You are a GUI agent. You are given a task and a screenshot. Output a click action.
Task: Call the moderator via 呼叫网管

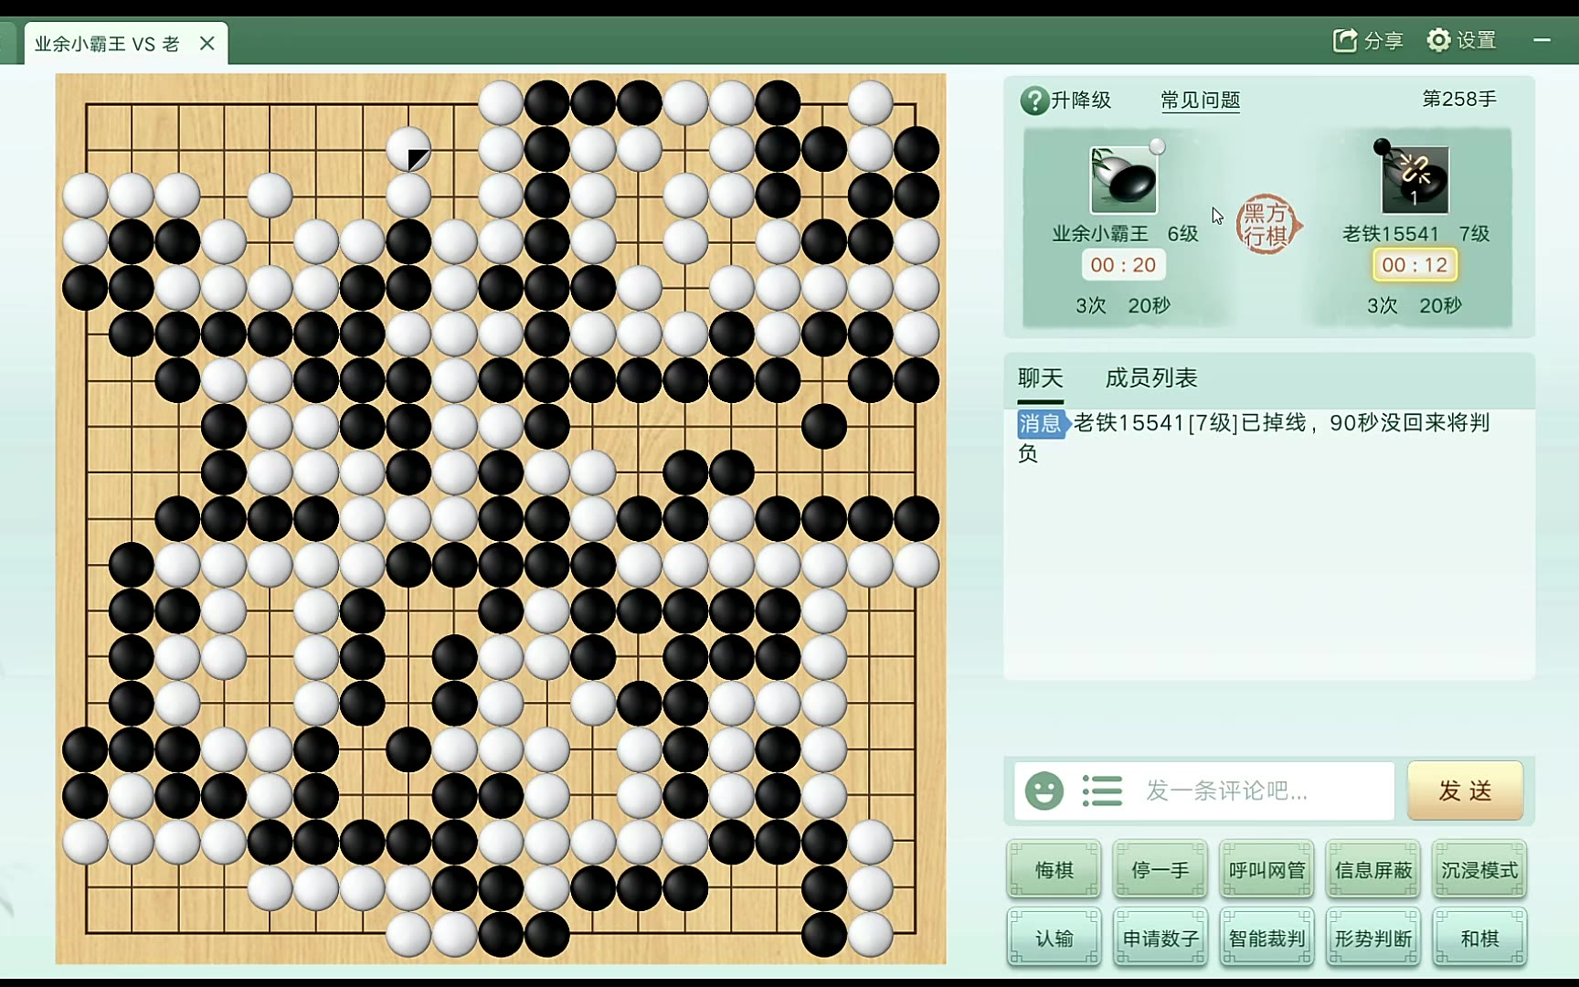click(x=1266, y=870)
